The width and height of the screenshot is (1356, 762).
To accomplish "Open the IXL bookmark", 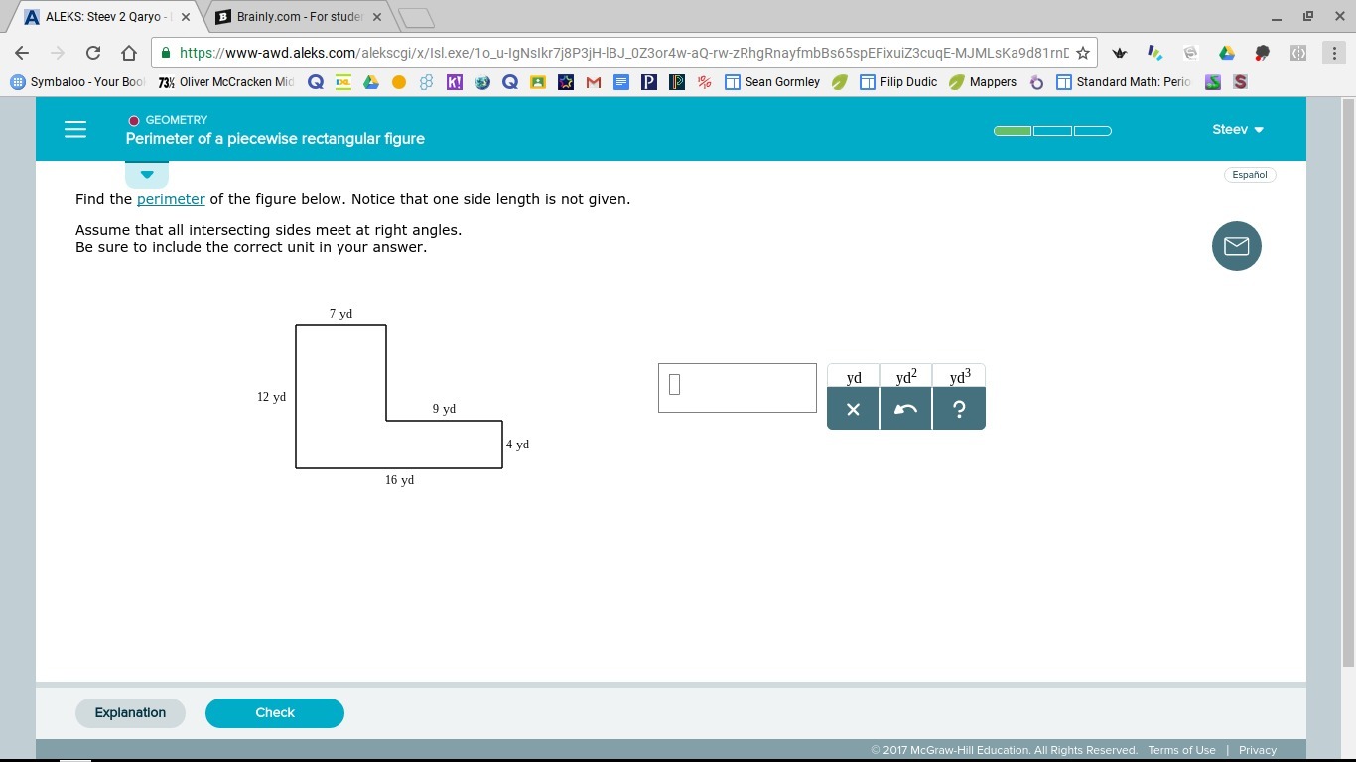I will tap(343, 82).
